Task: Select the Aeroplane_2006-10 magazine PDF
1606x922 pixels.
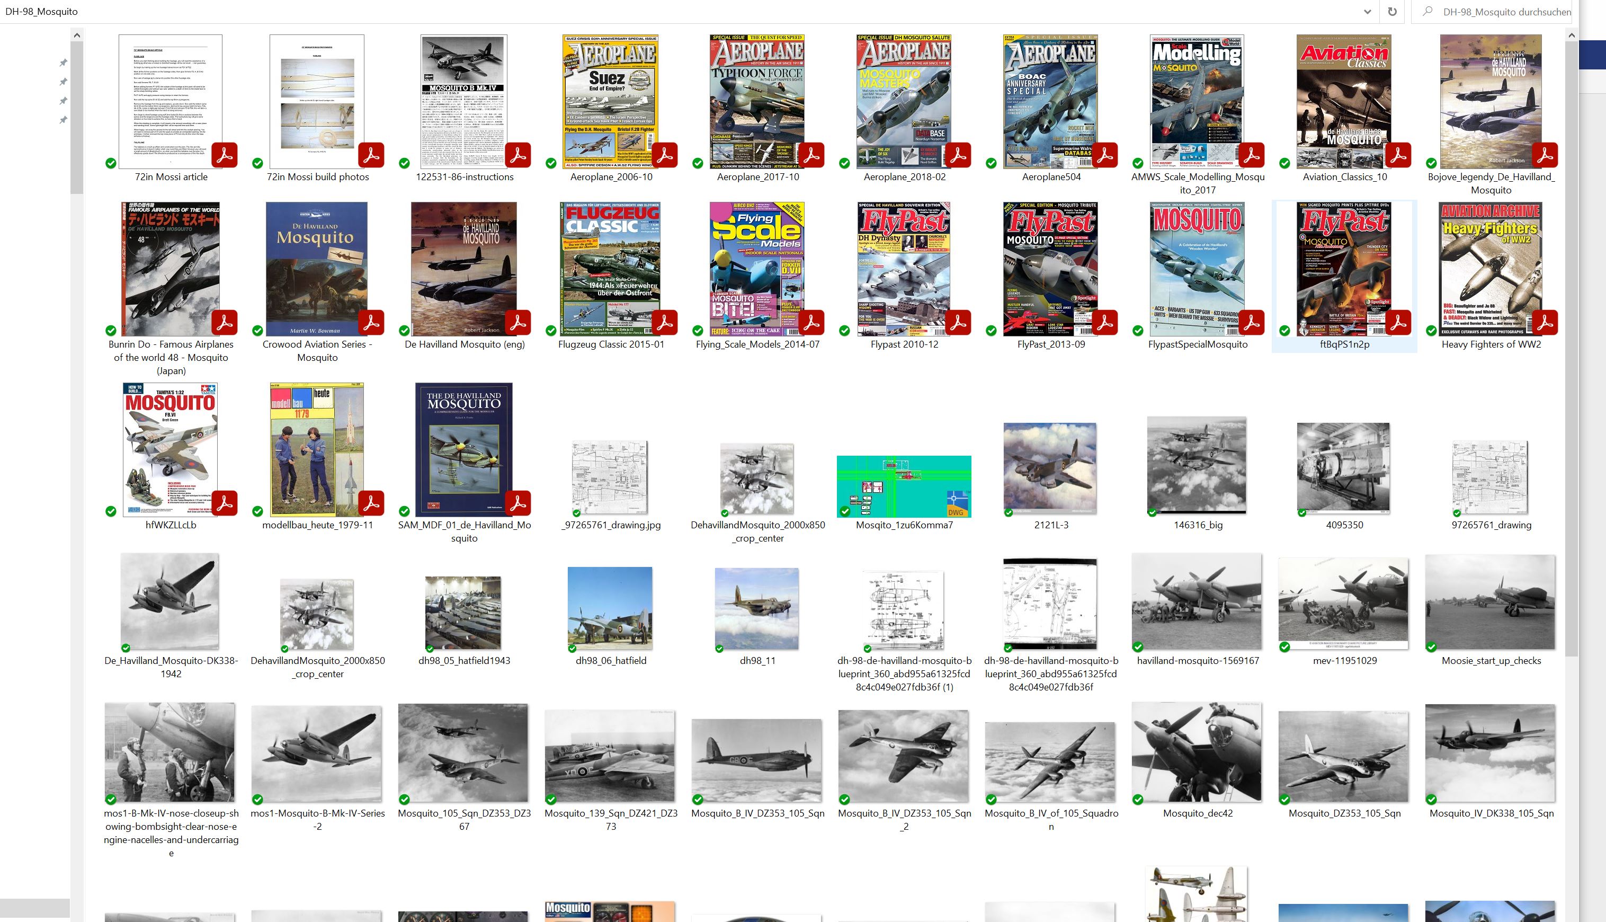Action: pyautogui.click(x=610, y=101)
